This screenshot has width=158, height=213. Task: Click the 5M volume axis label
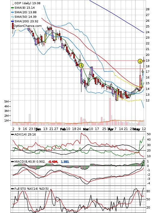pyautogui.click(x=7, y=101)
